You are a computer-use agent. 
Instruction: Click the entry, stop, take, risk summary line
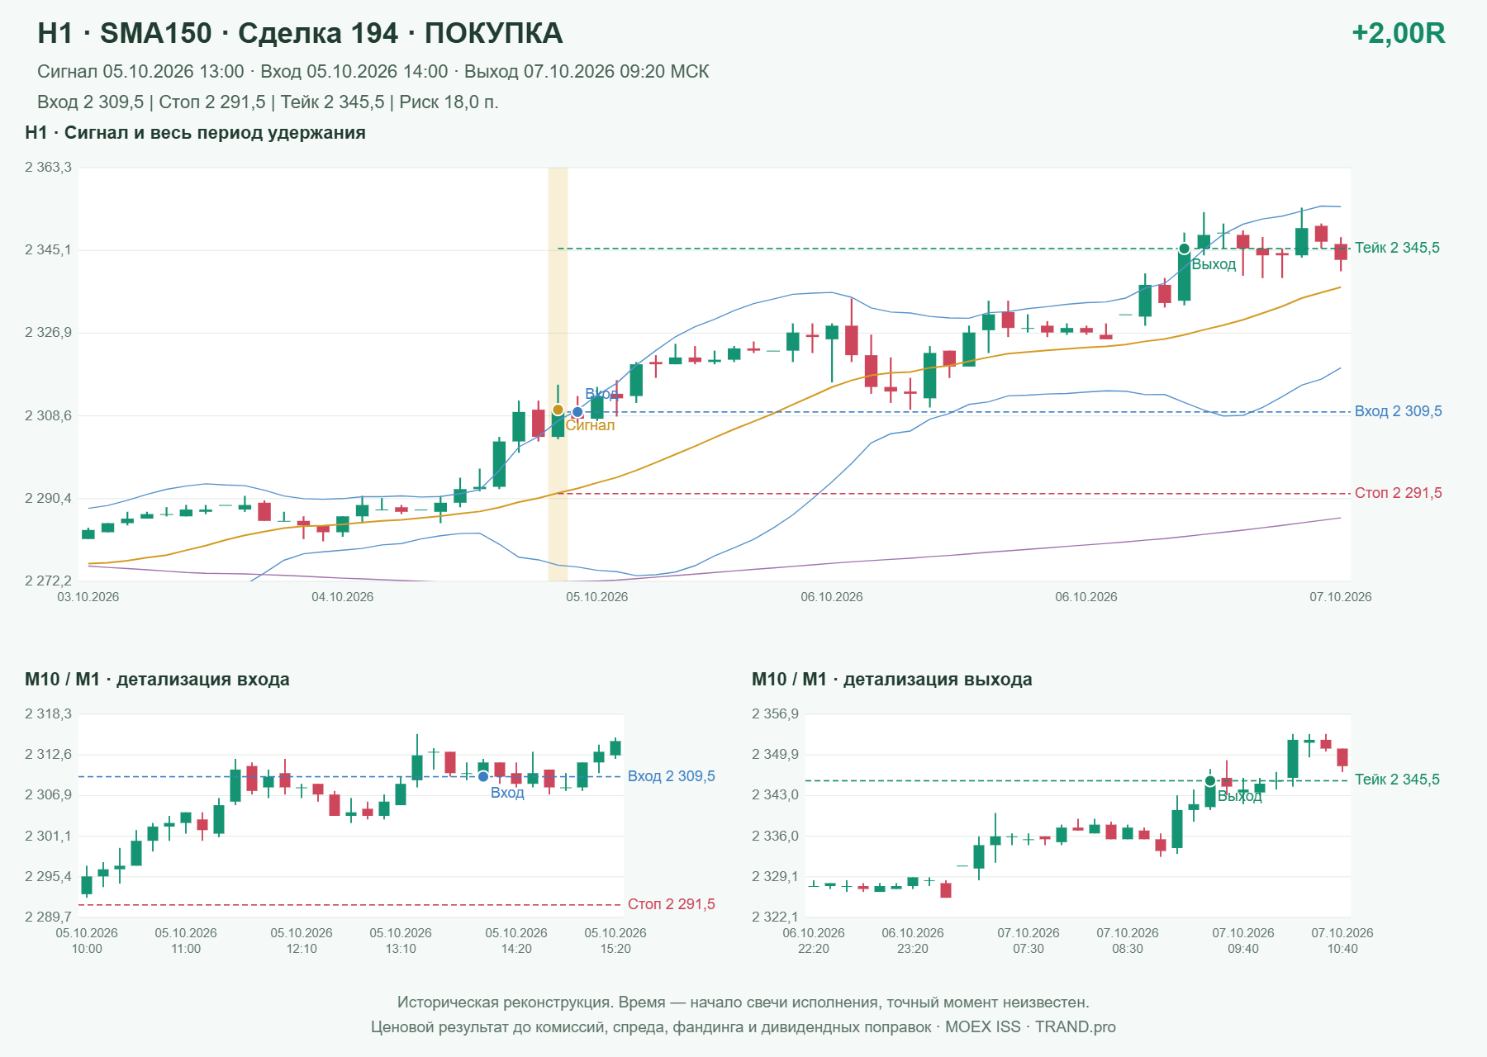click(268, 102)
